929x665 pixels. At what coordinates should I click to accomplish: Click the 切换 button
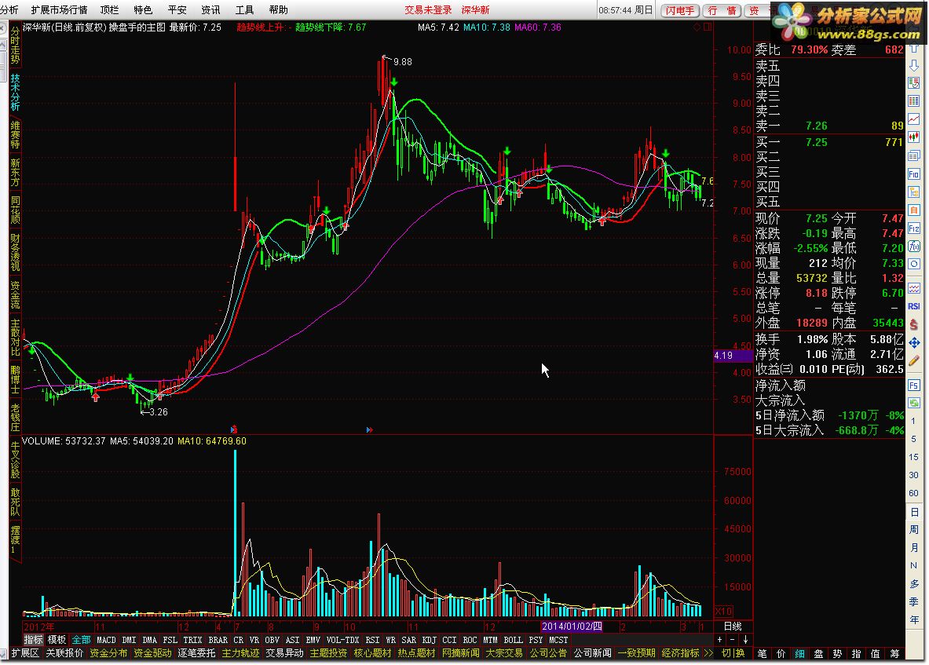point(733,653)
